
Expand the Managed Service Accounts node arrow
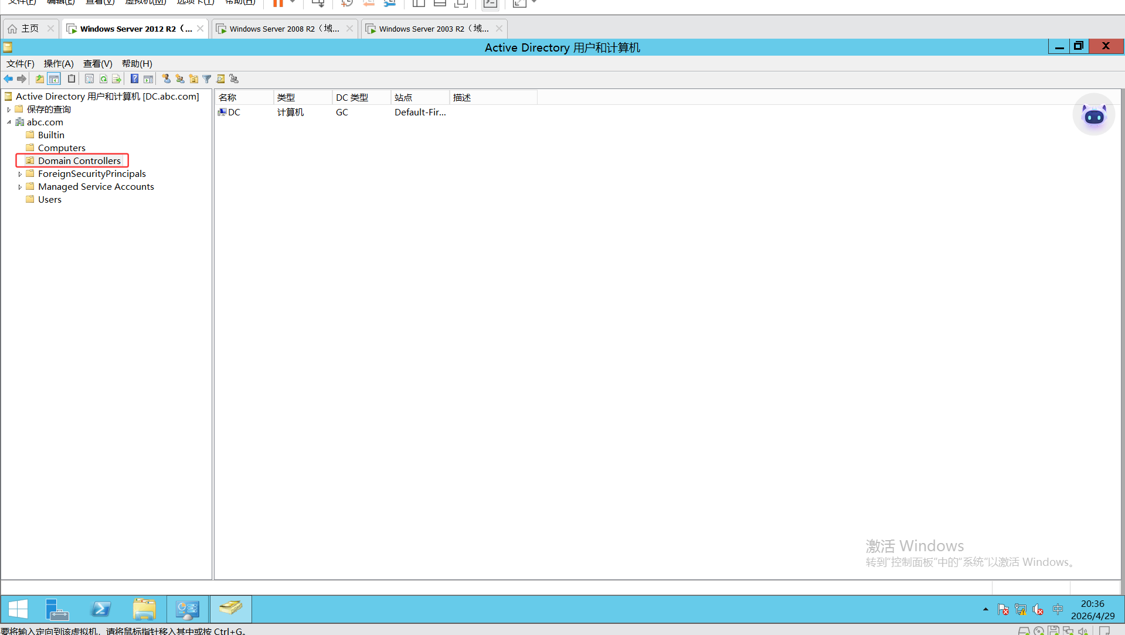[x=20, y=187]
